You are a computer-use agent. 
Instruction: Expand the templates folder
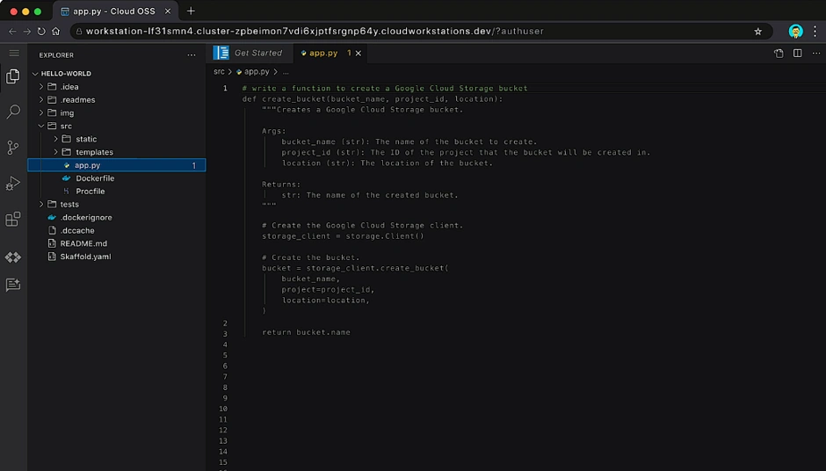[56, 152]
